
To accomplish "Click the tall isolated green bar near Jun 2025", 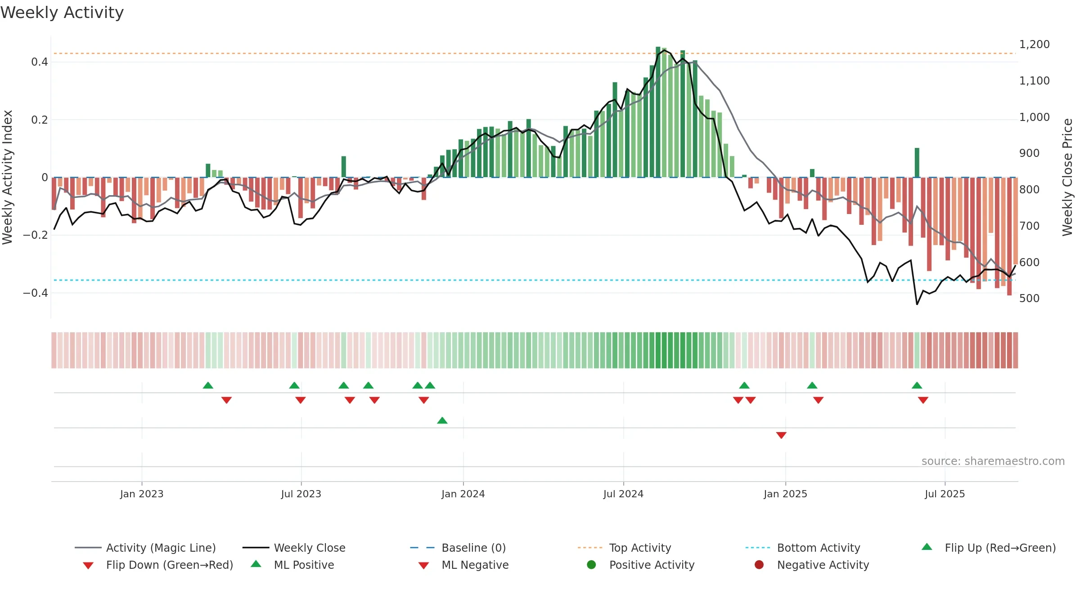I will [x=917, y=162].
